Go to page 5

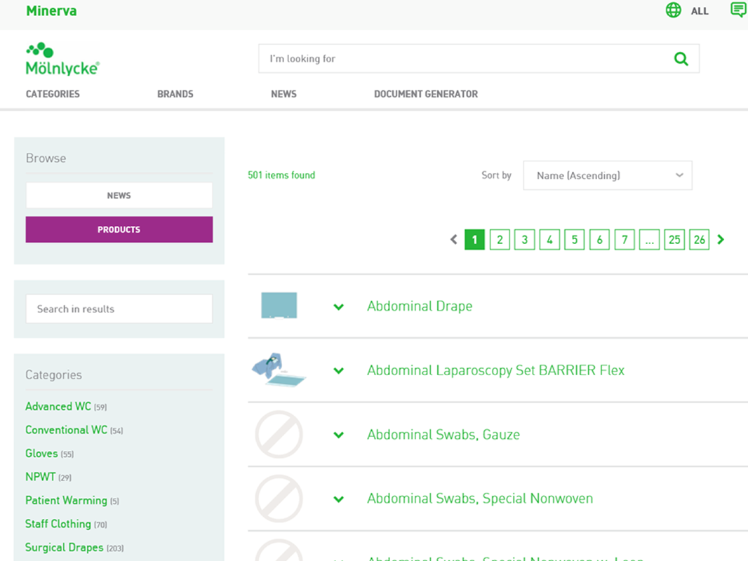tap(575, 239)
